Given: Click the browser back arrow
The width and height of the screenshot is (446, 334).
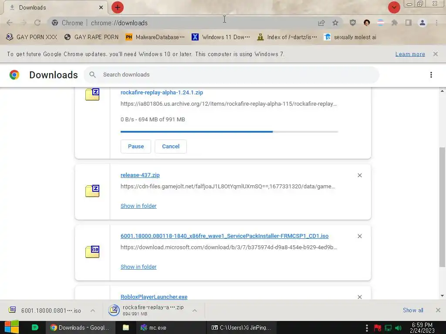Looking at the screenshot, I should pyautogui.click(x=10, y=23).
